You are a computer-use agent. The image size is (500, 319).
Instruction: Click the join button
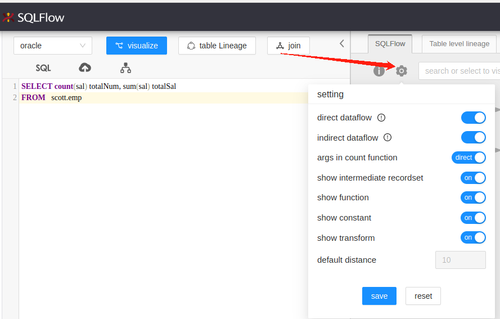(x=289, y=46)
